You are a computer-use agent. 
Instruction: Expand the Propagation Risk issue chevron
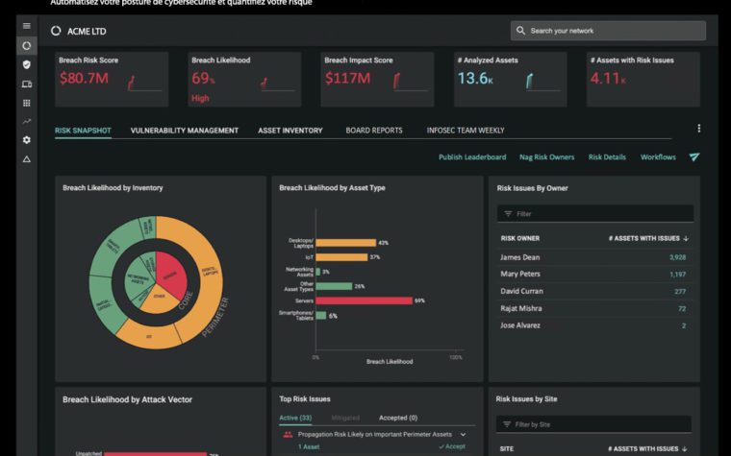(463, 435)
